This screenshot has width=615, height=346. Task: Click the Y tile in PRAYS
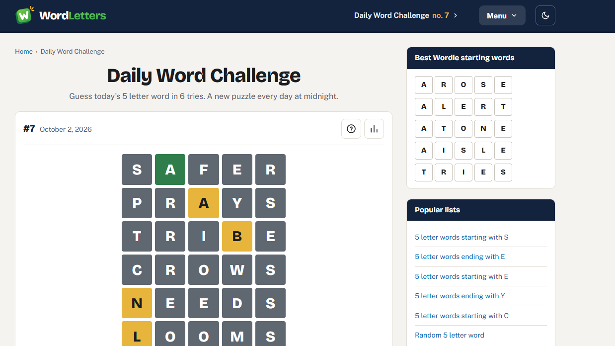tap(237, 203)
